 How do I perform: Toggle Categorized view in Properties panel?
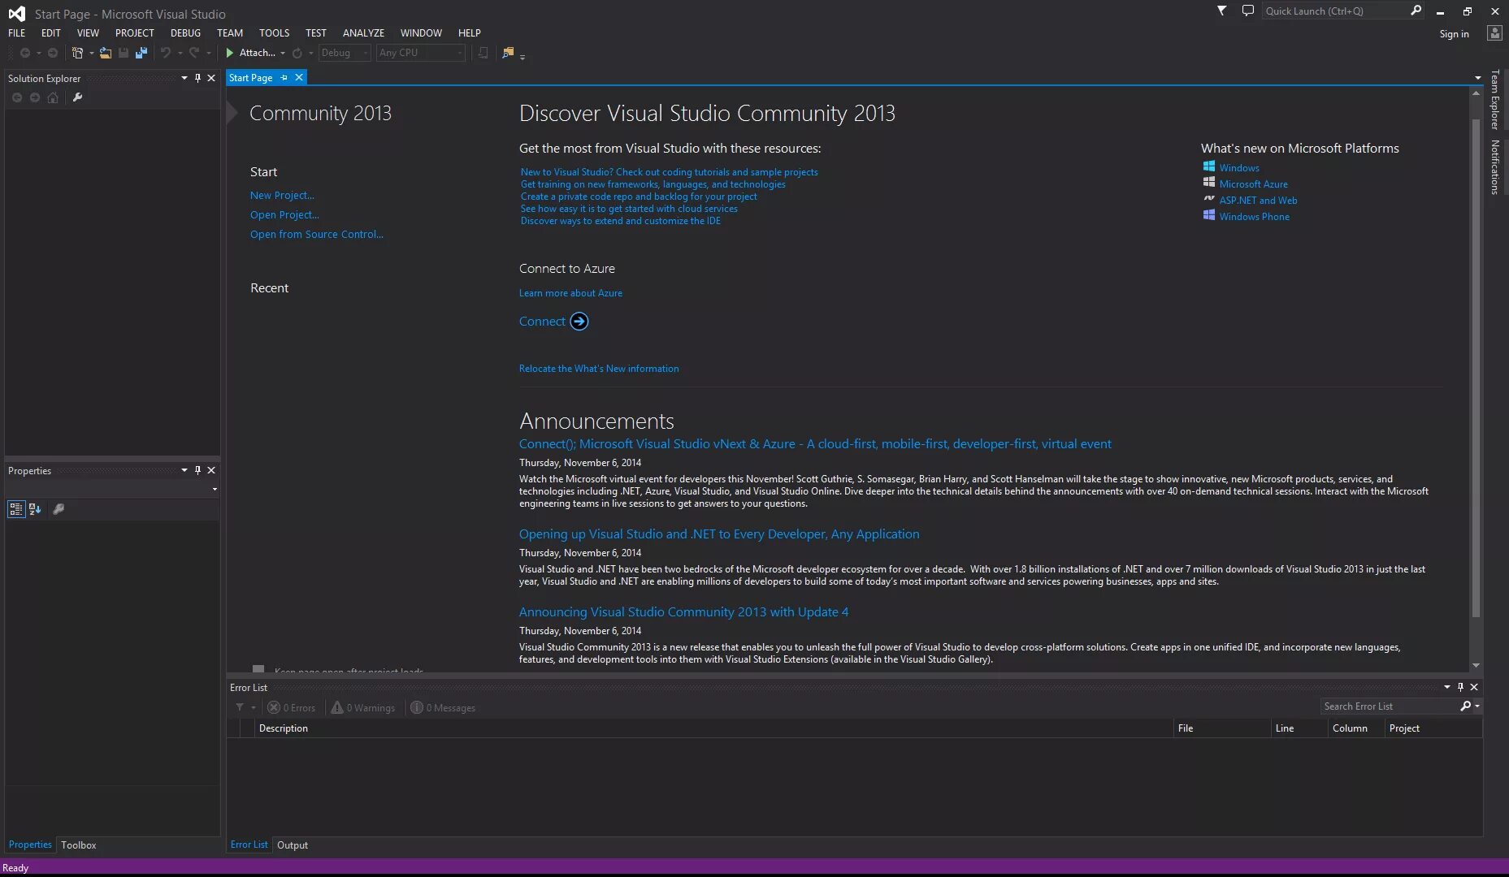(x=16, y=509)
